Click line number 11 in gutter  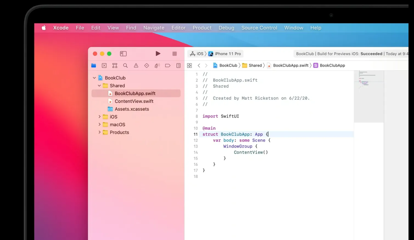pyautogui.click(x=195, y=134)
